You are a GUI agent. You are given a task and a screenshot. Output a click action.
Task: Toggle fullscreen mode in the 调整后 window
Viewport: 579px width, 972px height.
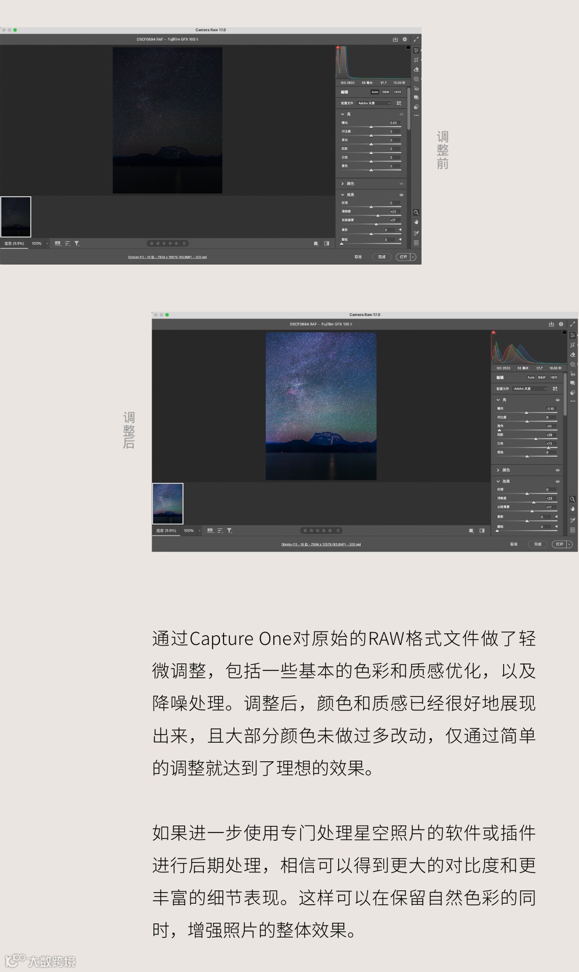coord(573,324)
